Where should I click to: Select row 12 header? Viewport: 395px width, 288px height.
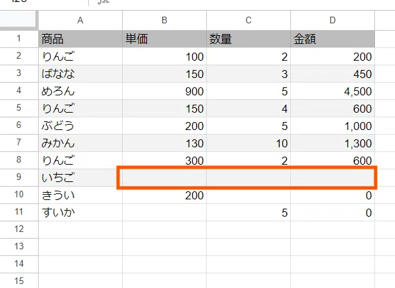click(19, 230)
